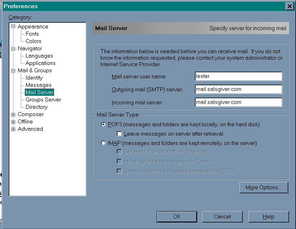Click the Outgoing mail (SMTP) server field
Screen dimensions: 296x229
238,89
